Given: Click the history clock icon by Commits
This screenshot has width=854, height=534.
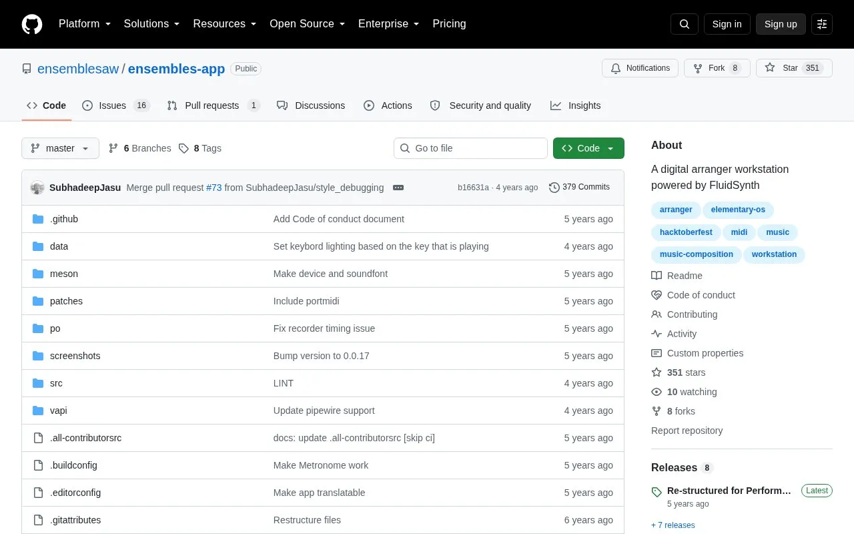Looking at the screenshot, I should tap(554, 188).
